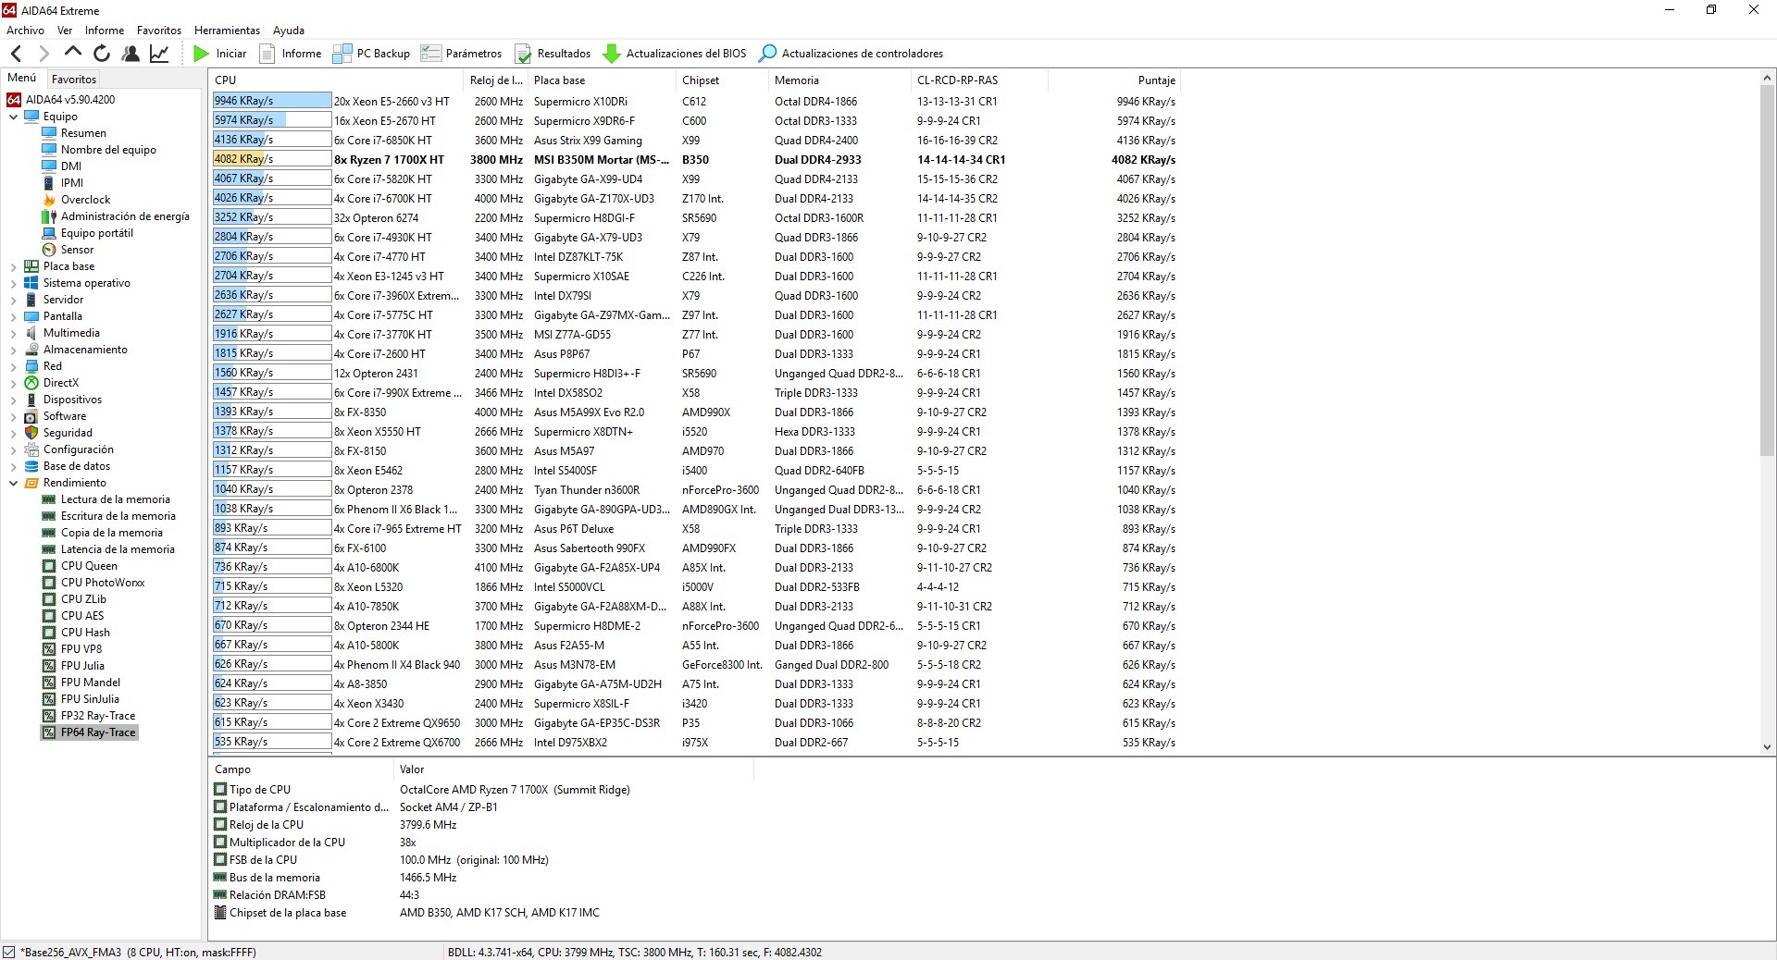Sort results by the Puntaje column header
1777x960 pixels.
click(x=1113, y=80)
